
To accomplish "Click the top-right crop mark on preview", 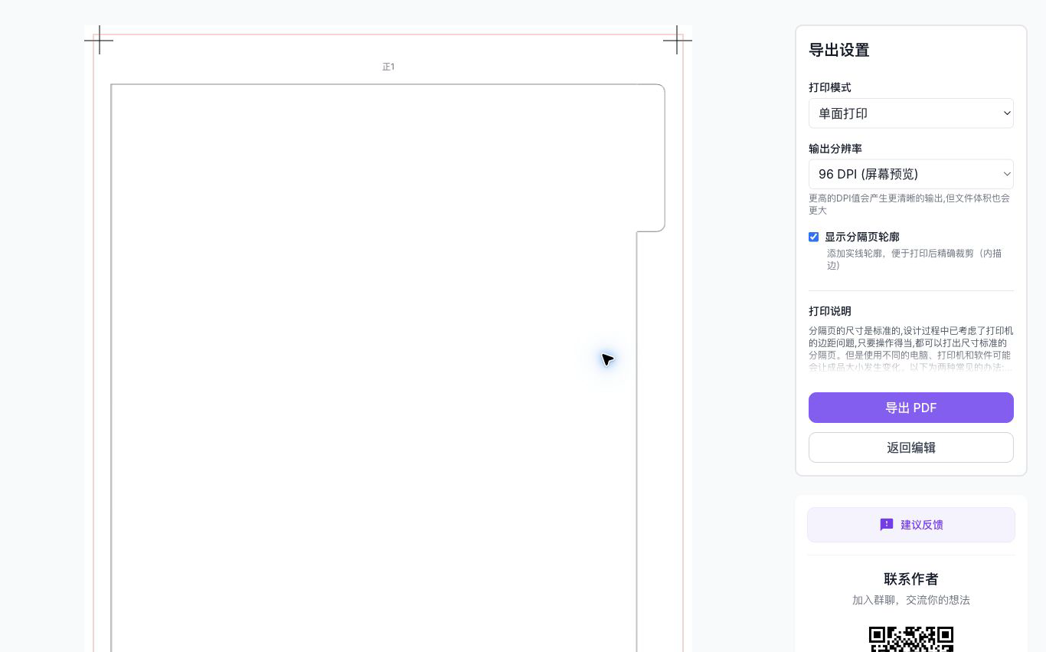I will coord(677,40).
